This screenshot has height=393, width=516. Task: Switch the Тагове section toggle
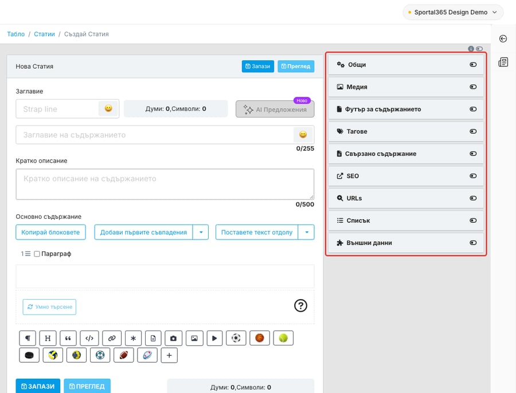click(473, 132)
